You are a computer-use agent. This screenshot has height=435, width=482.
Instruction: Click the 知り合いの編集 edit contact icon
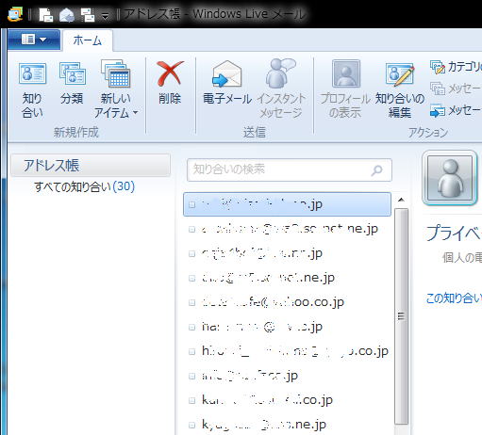click(400, 74)
